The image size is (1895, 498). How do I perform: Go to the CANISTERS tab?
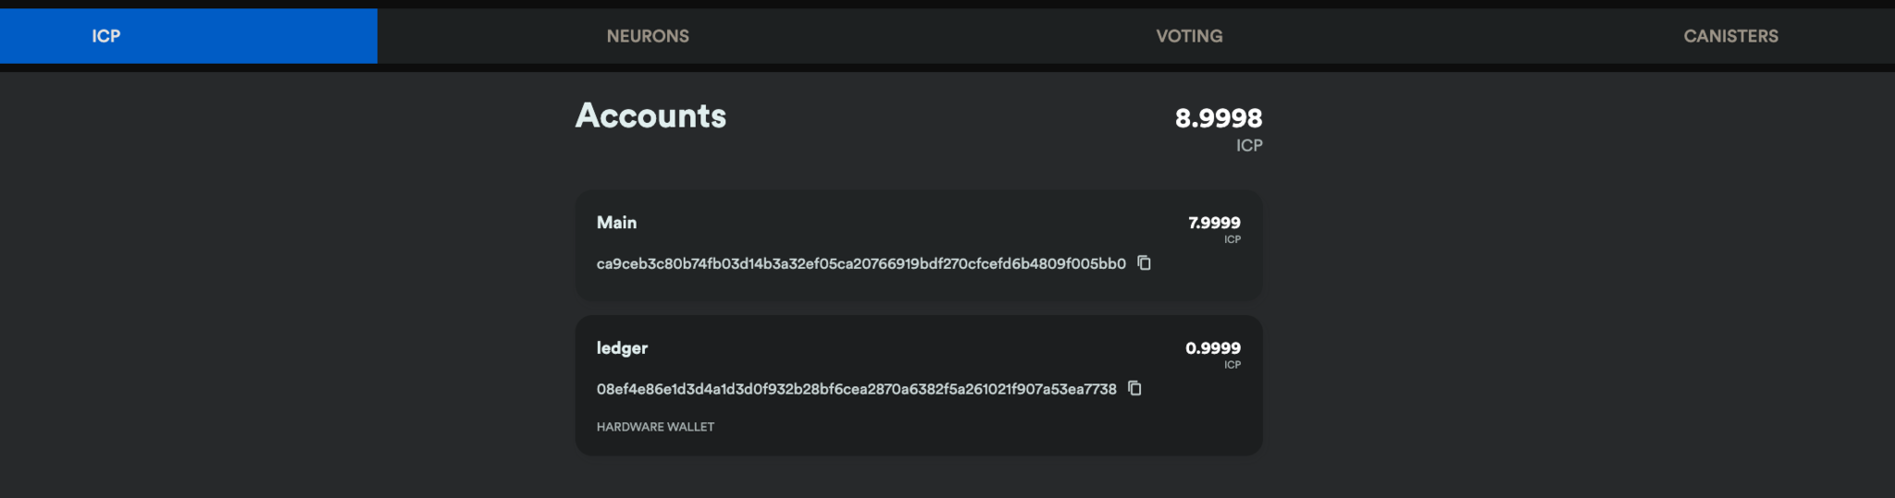[1730, 36]
